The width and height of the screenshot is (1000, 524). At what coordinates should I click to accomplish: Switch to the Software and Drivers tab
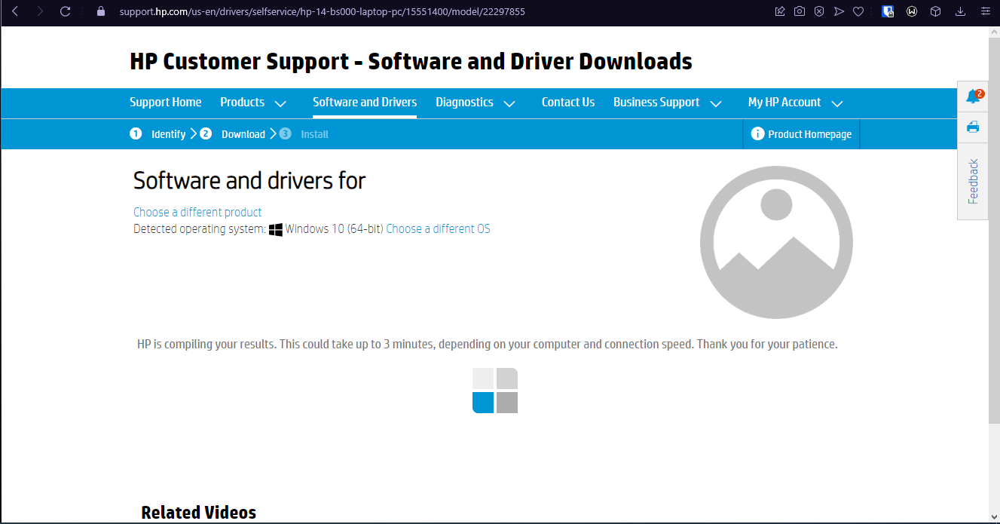pyautogui.click(x=364, y=103)
